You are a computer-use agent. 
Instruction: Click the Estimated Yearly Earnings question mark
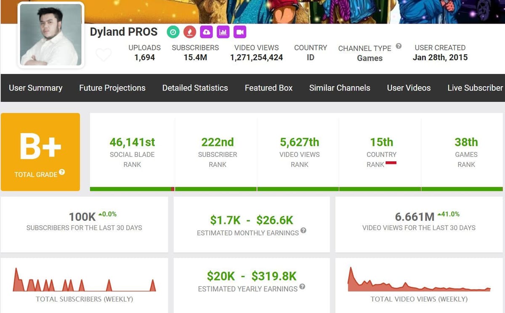[x=302, y=287]
